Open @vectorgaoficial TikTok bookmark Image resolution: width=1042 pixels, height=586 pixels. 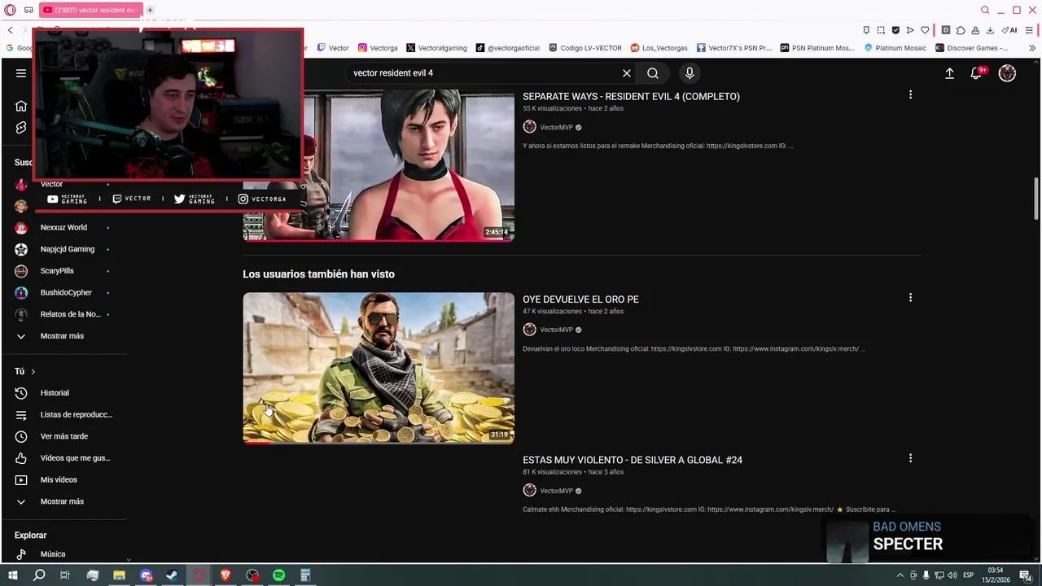click(x=508, y=48)
